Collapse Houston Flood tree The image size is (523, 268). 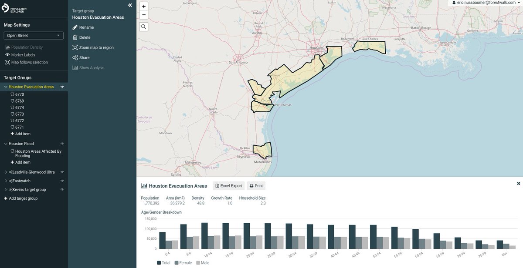[x=6, y=144]
